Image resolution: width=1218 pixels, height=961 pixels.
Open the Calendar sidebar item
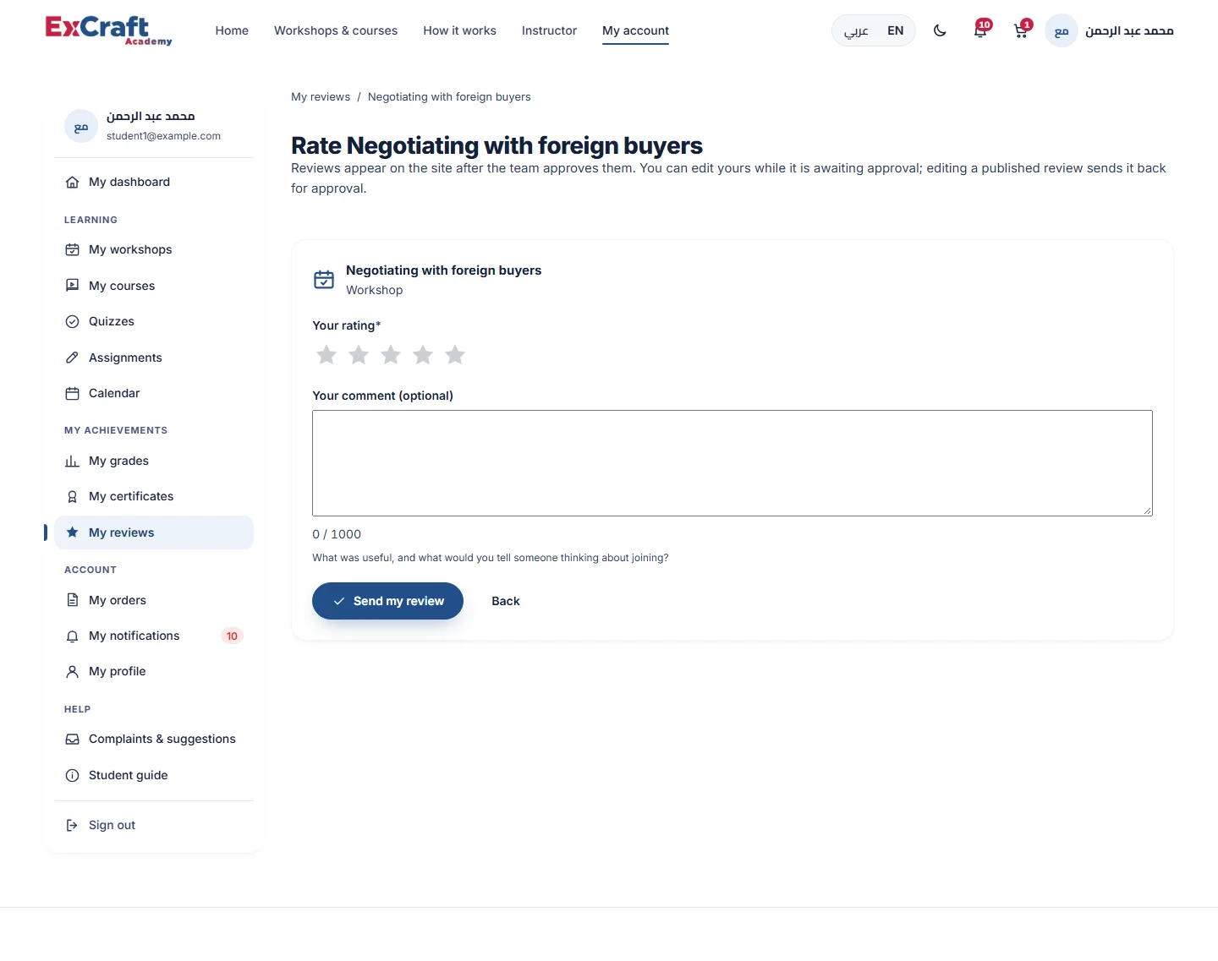(154, 393)
